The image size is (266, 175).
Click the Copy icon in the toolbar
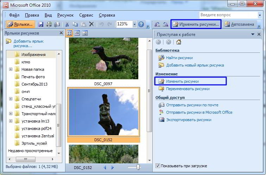point(75,24)
